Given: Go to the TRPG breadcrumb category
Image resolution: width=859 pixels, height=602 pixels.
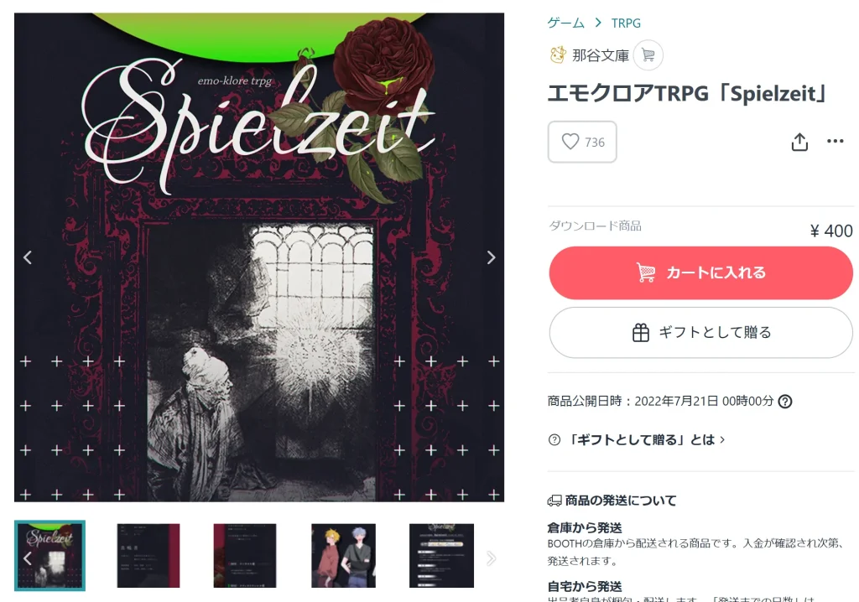Looking at the screenshot, I should coord(626,23).
